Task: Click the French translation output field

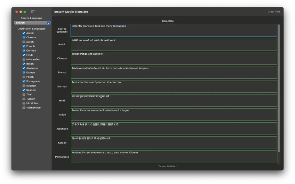Action: [174, 73]
